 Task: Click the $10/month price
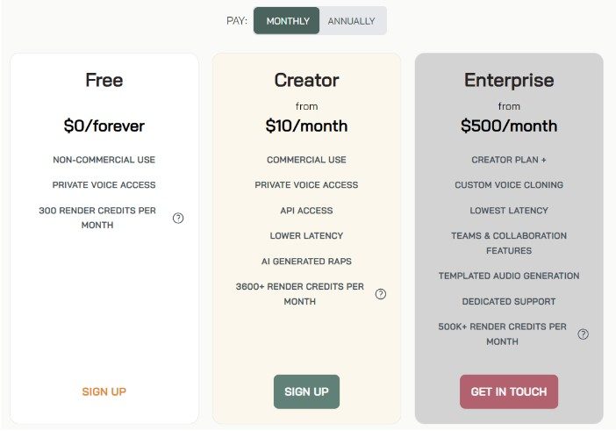coord(306,126)
